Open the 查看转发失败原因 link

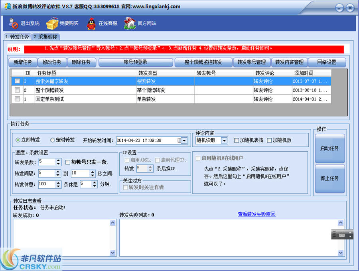click(256, 214)
